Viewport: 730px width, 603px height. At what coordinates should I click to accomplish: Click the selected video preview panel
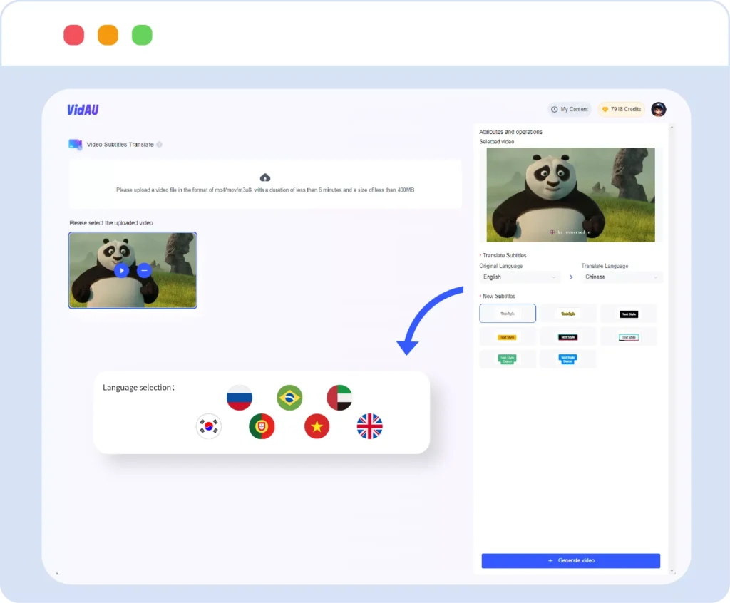click(x=570, y=195)
